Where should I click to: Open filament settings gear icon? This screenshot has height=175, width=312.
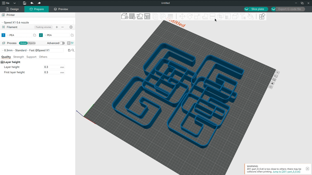click(71, 27)
